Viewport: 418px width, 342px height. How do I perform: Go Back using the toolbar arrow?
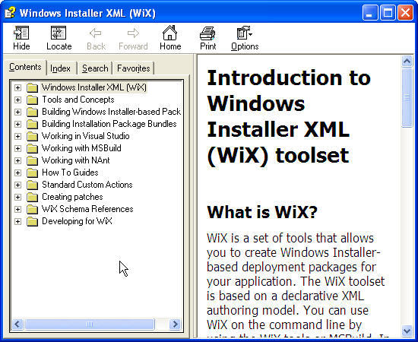[x=96, y=33]
